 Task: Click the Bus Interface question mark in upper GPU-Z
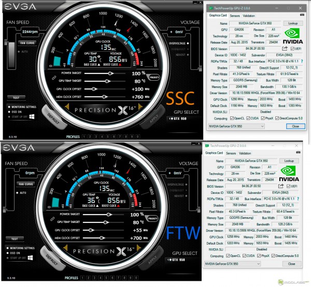click(x=302, y=62)
